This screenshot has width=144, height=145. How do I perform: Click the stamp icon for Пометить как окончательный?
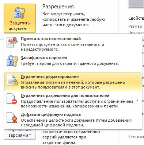click(x=12, y=42)
